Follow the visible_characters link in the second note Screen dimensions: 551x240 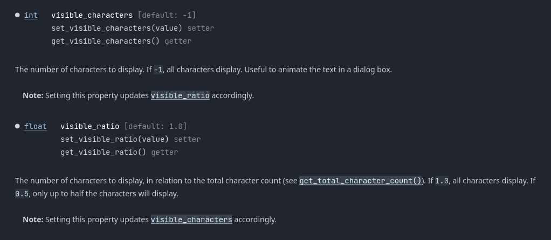[191, 220]
